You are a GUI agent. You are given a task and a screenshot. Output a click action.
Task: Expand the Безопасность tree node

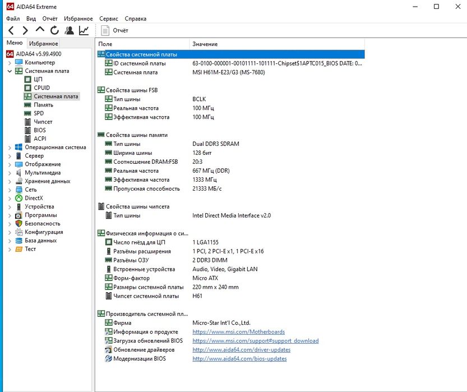pyautogui.click(x=10, y=224)
